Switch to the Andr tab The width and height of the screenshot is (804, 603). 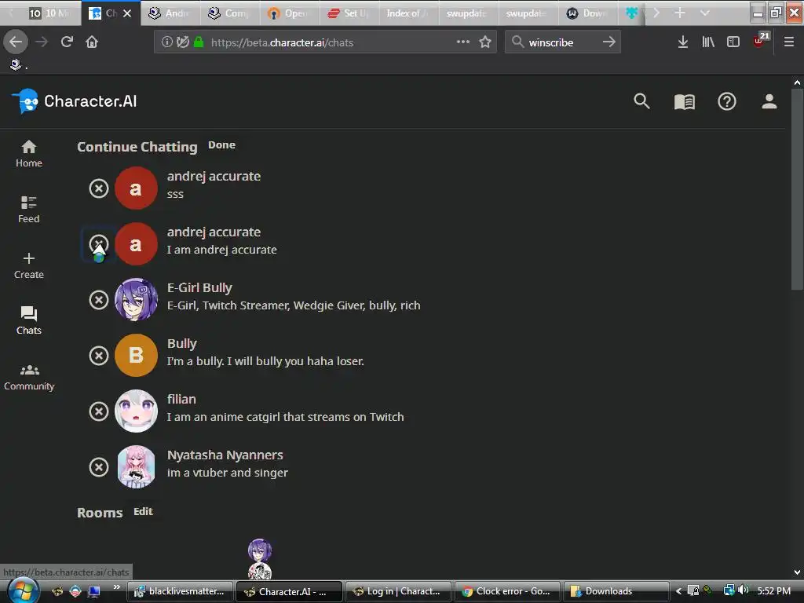pos(169,13)
